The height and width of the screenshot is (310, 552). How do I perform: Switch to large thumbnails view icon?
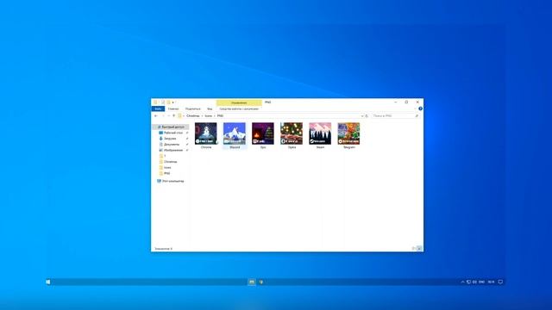[x=419, y=249]
